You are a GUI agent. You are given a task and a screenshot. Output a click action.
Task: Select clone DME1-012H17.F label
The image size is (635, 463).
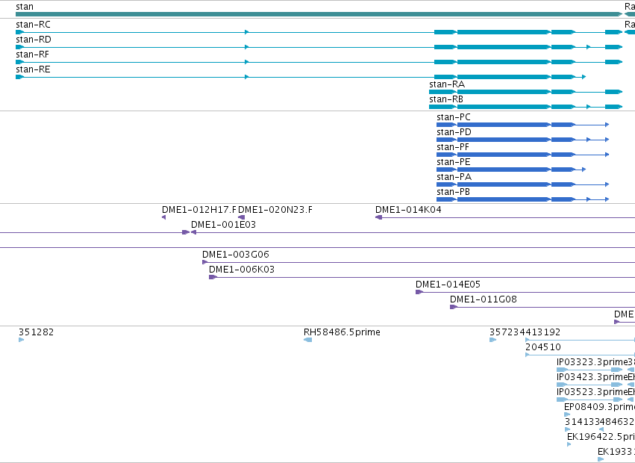click(x=198, y=210)
